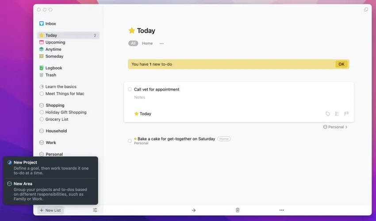Click the Learn the basics progress circle

tap(42, 87)
